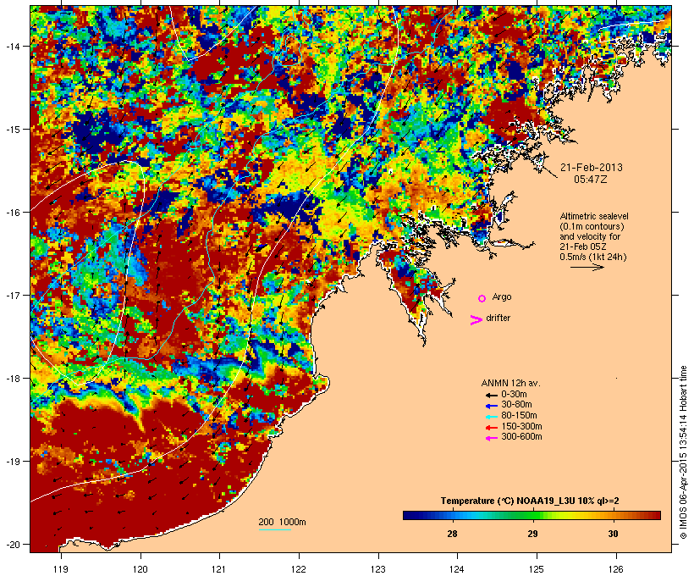Click the Argo legend label

pos(502,297)
